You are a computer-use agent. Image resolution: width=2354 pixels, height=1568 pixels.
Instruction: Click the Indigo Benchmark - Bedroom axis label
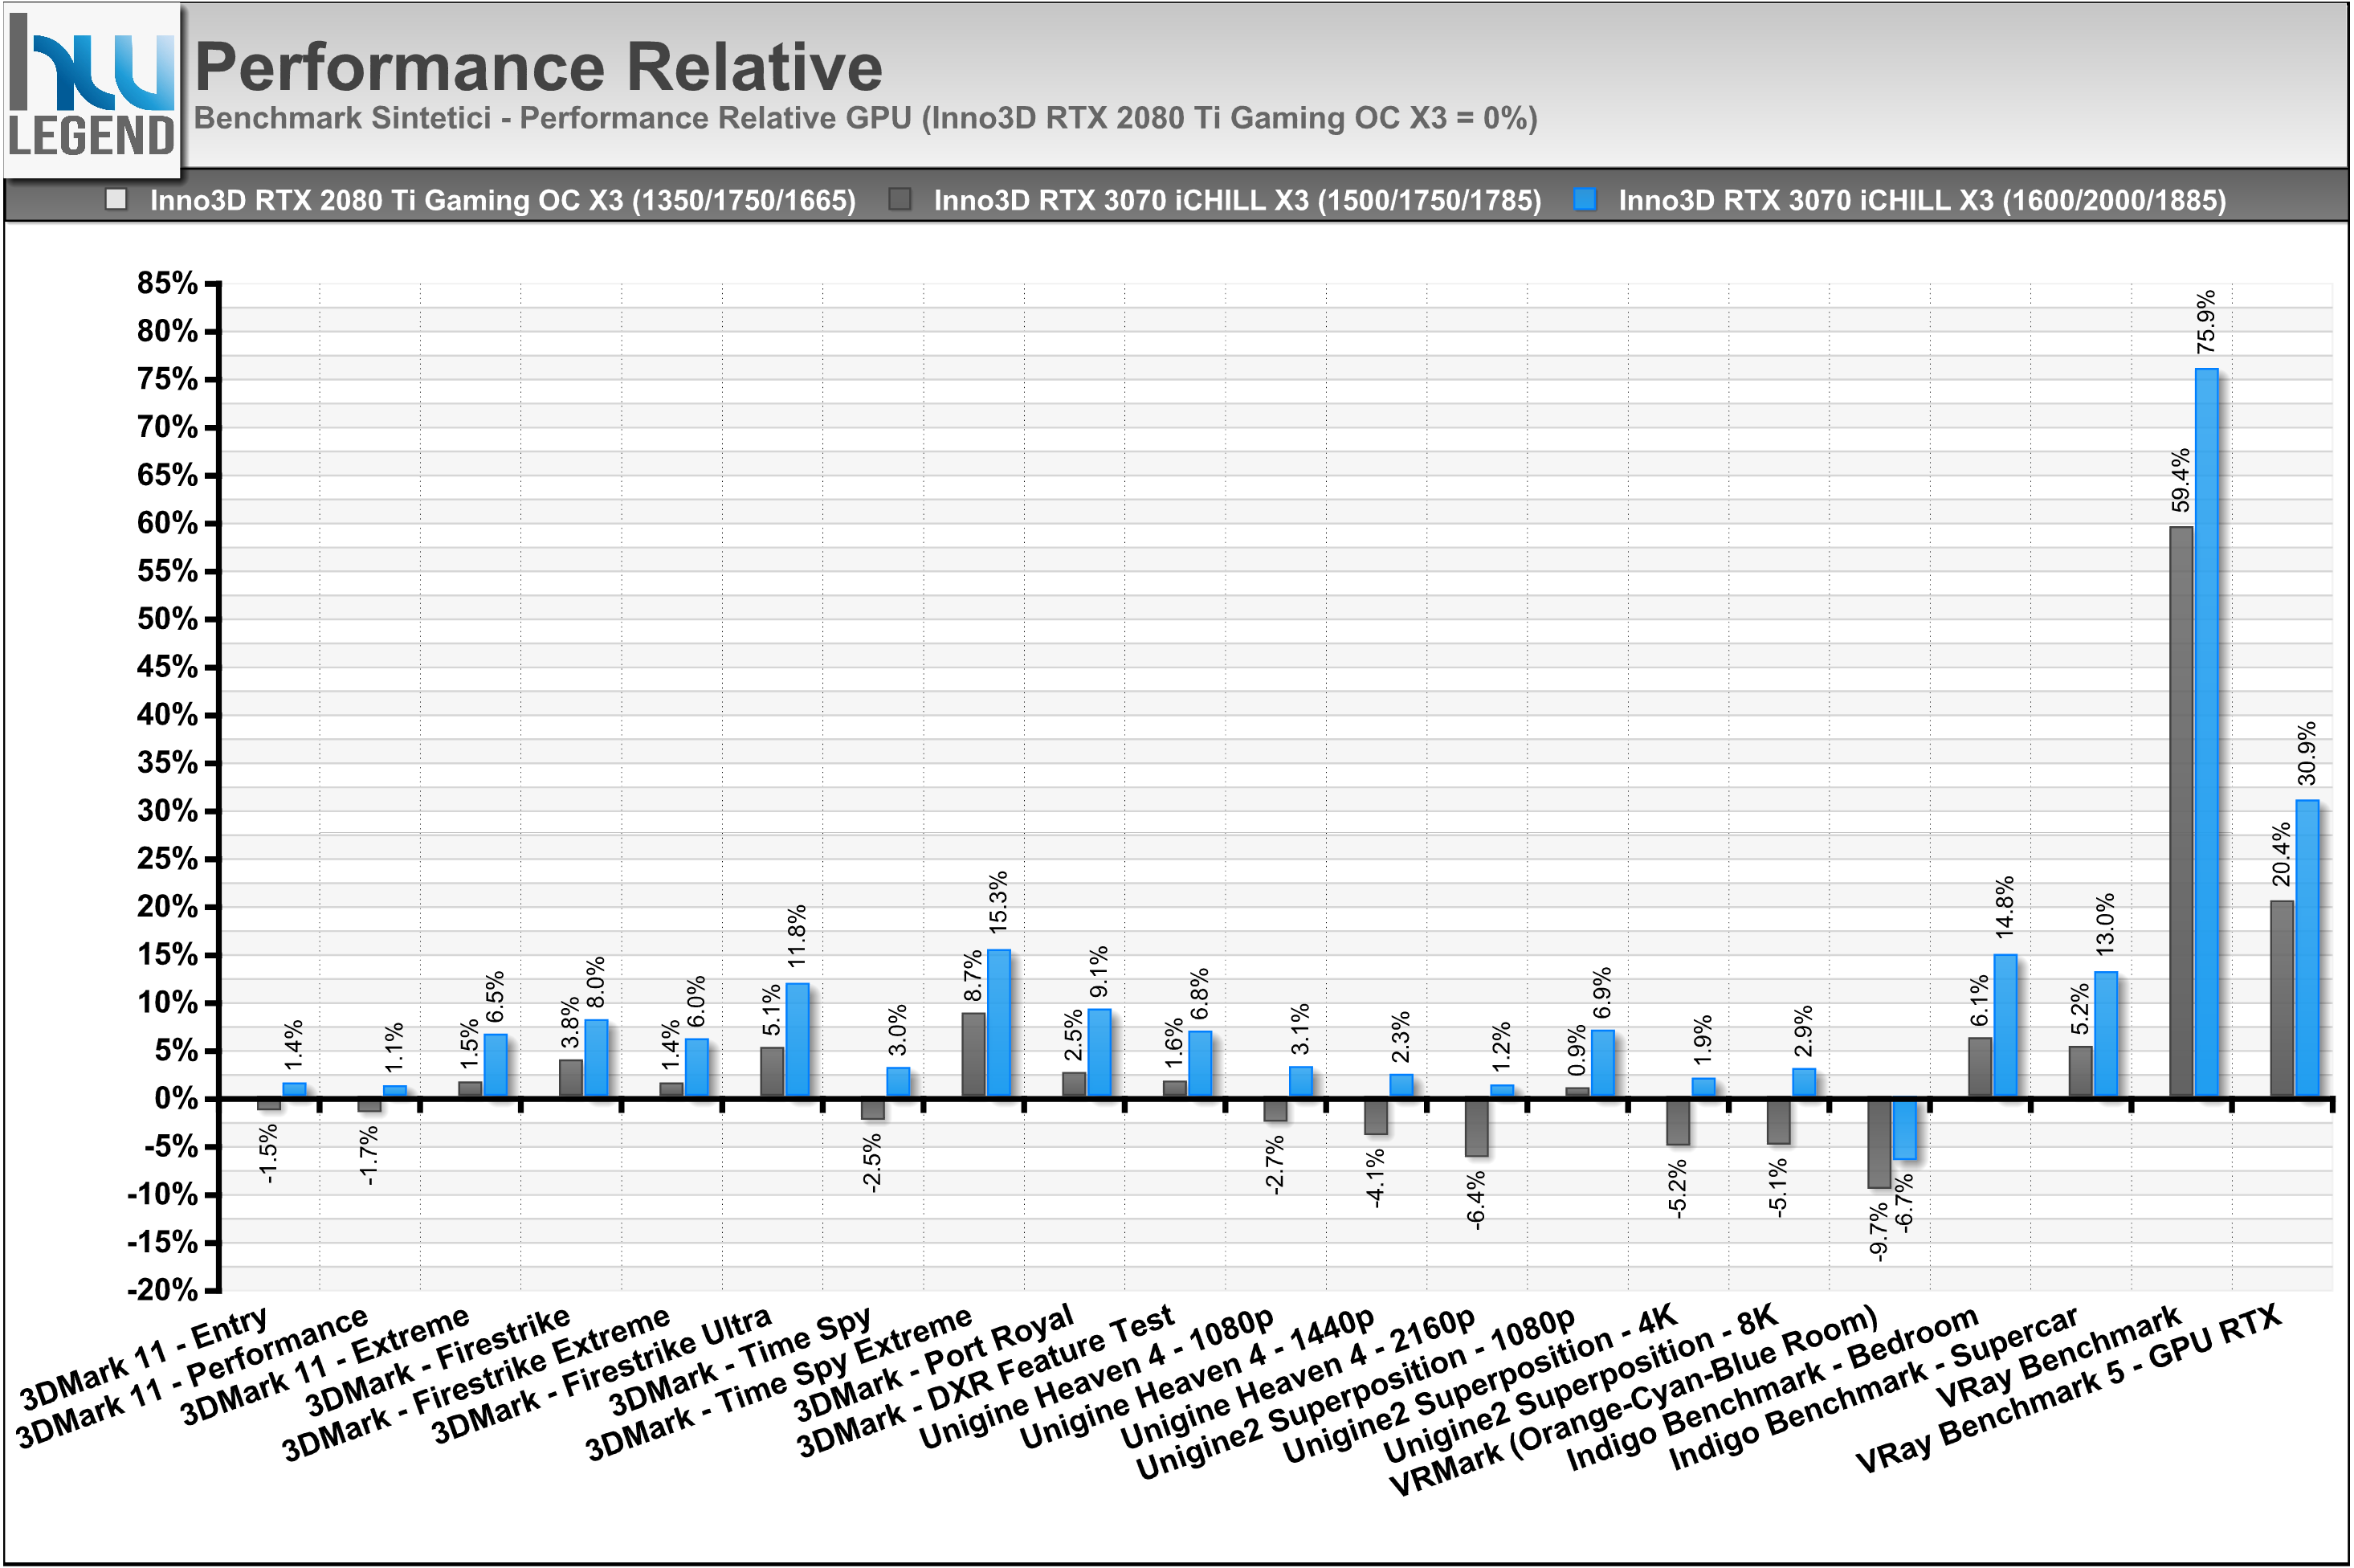(1773, 1389)
